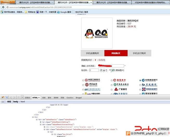Select radio button for 上海浦东发展银行
The image size is (170, 137).
click(83, 90)
